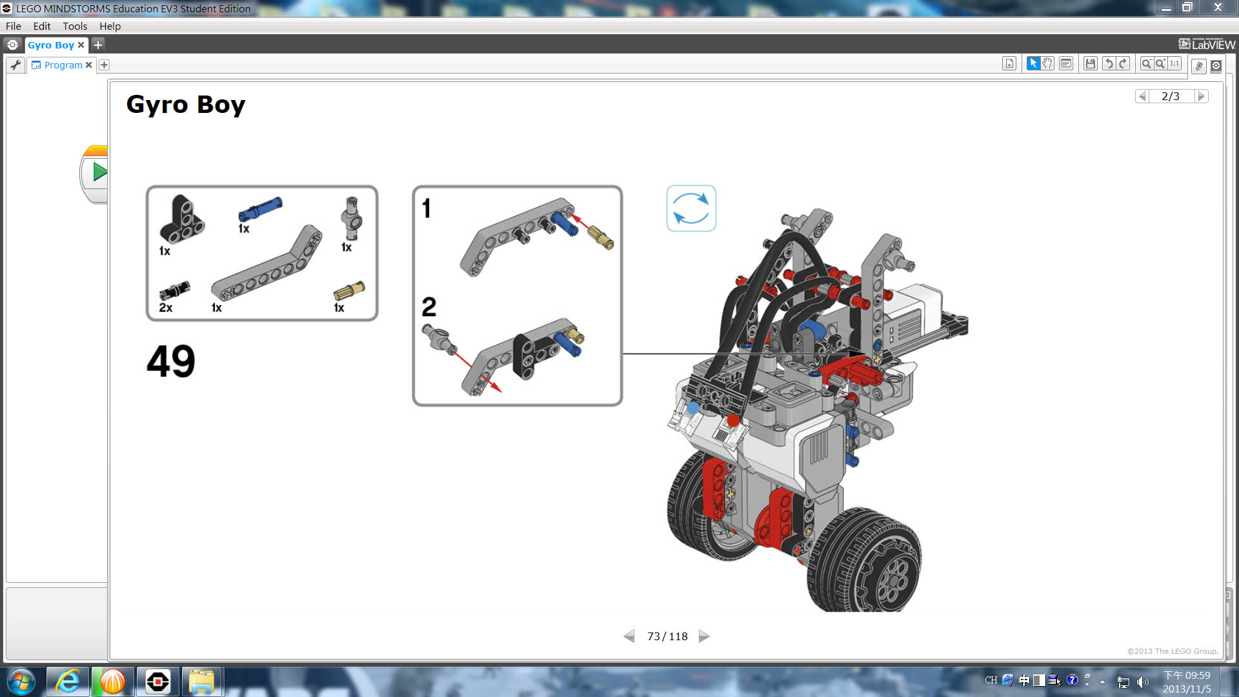The width and height of the screenshot is (1239, 697).
Task: Go to previous building step
Action: pos(629,636)
